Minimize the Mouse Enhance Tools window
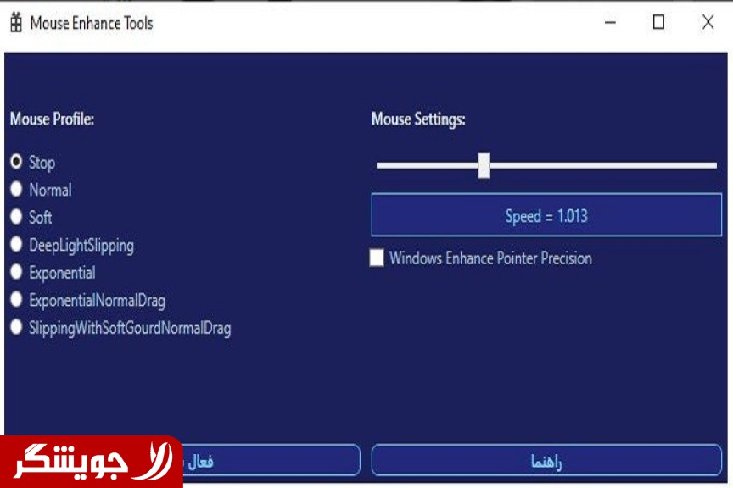Viewport: 733px width, 488px height. tap(610, 22)
